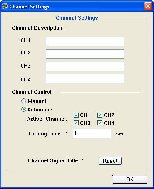
Task: Click the CH1 description text field
Action: coord(85,42)
